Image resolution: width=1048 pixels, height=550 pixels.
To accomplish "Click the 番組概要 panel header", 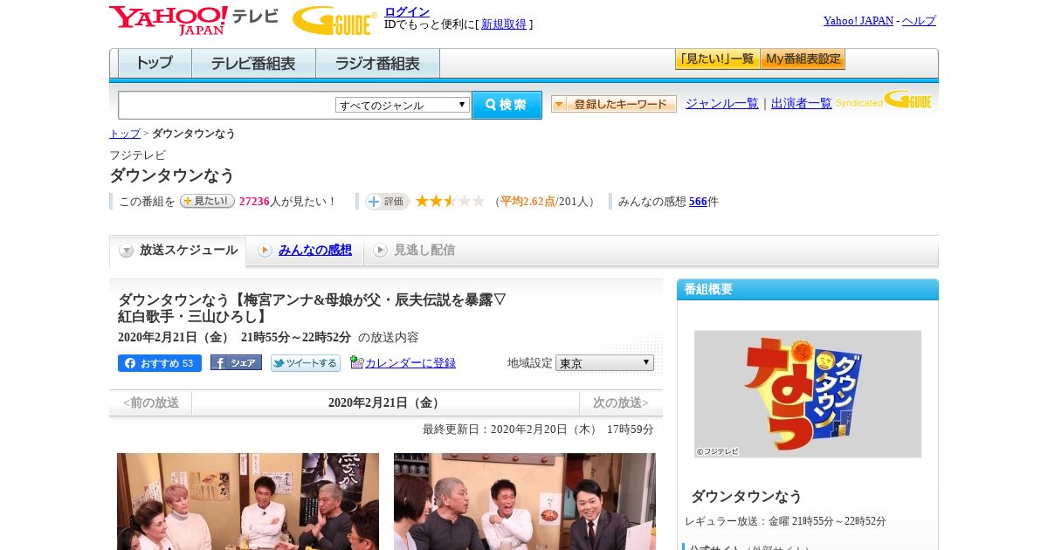I will (x=808, y=290).
